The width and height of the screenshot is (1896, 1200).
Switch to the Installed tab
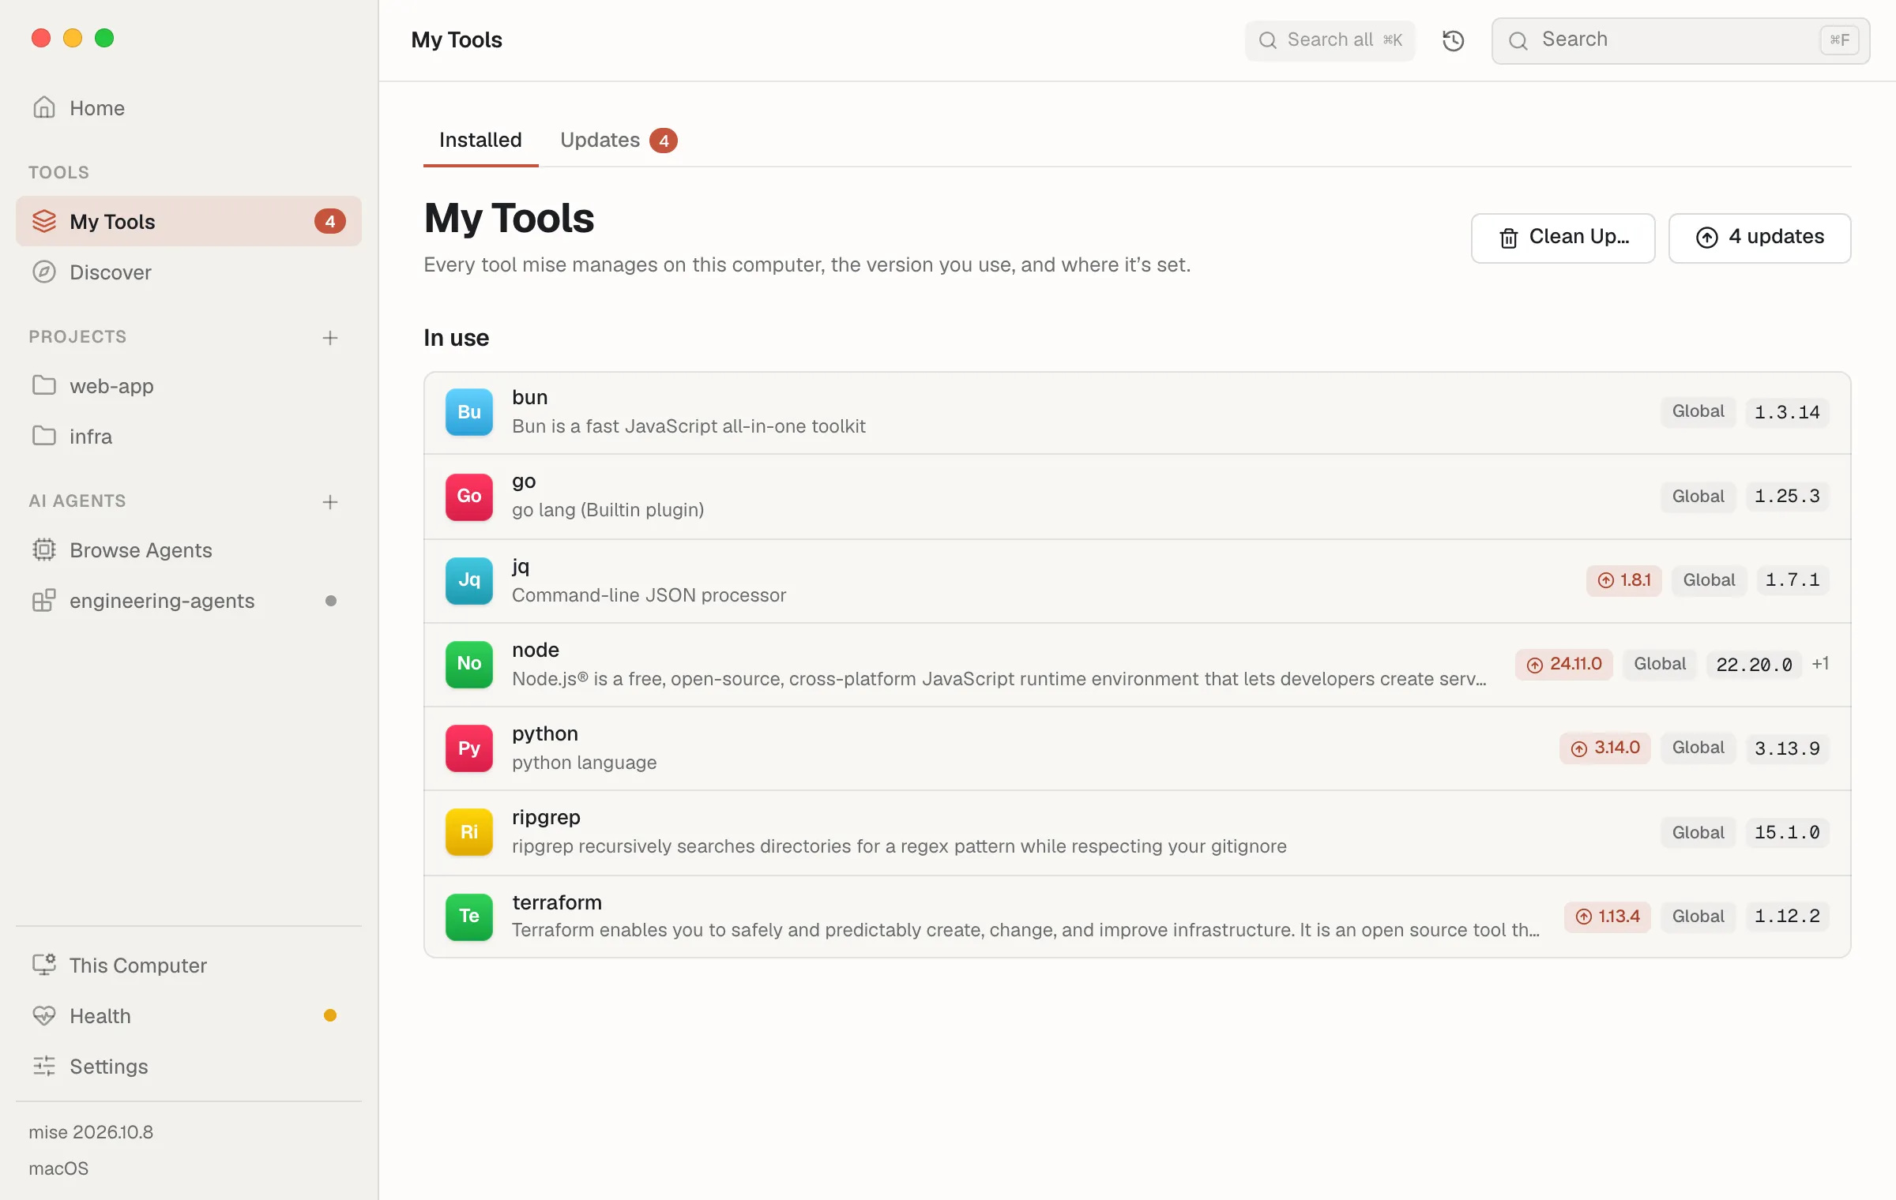[x=480, y=141]
